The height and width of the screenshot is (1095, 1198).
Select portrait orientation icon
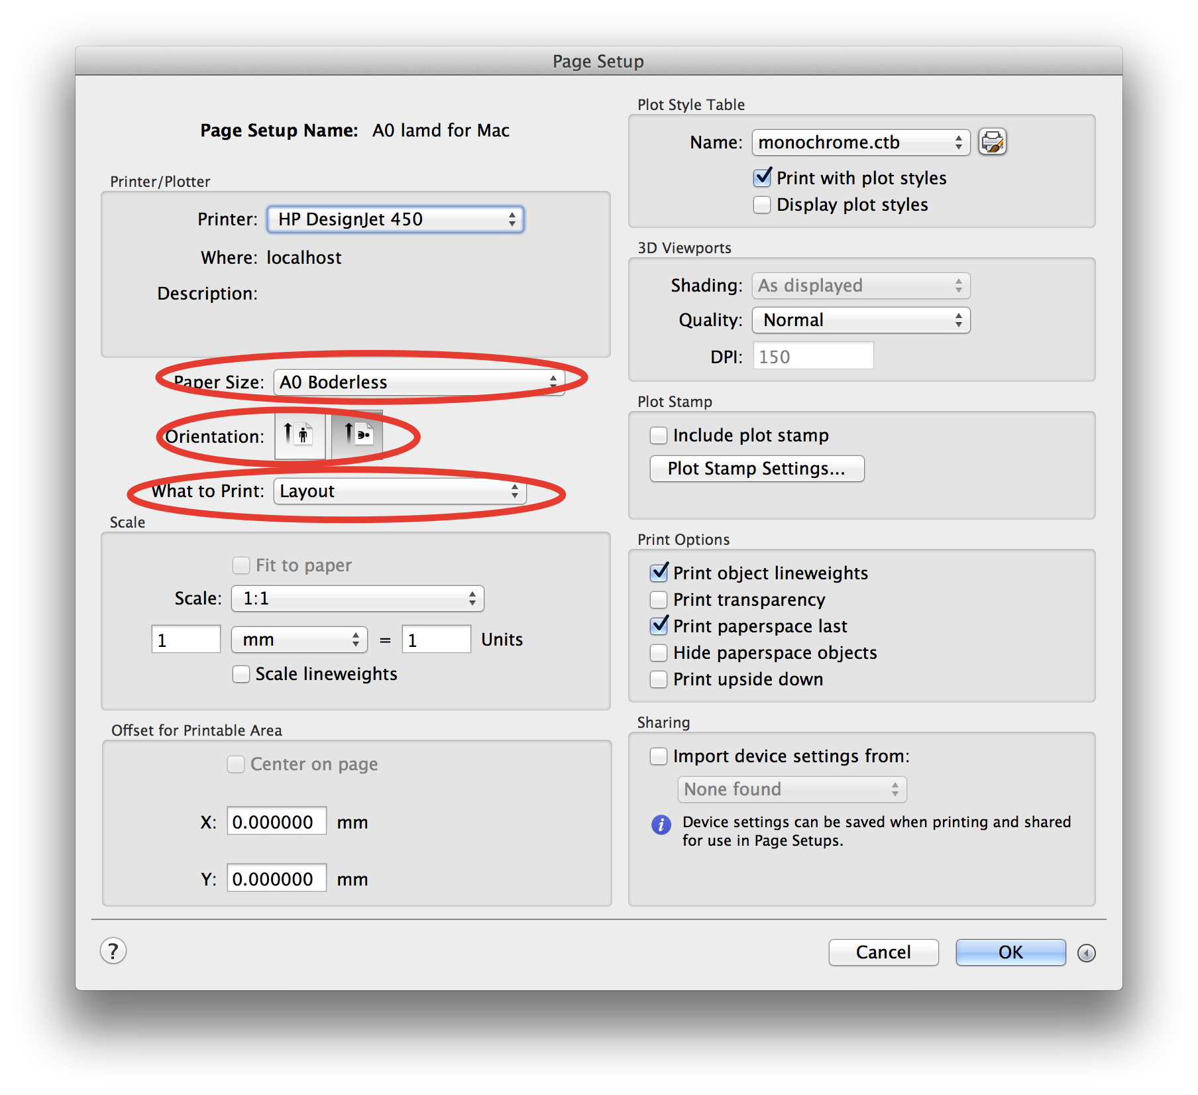[x=299, y=435]
